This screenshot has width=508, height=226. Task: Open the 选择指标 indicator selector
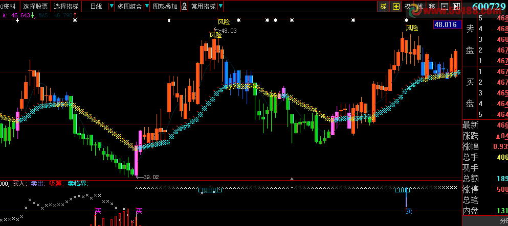(x=66, y=7)
